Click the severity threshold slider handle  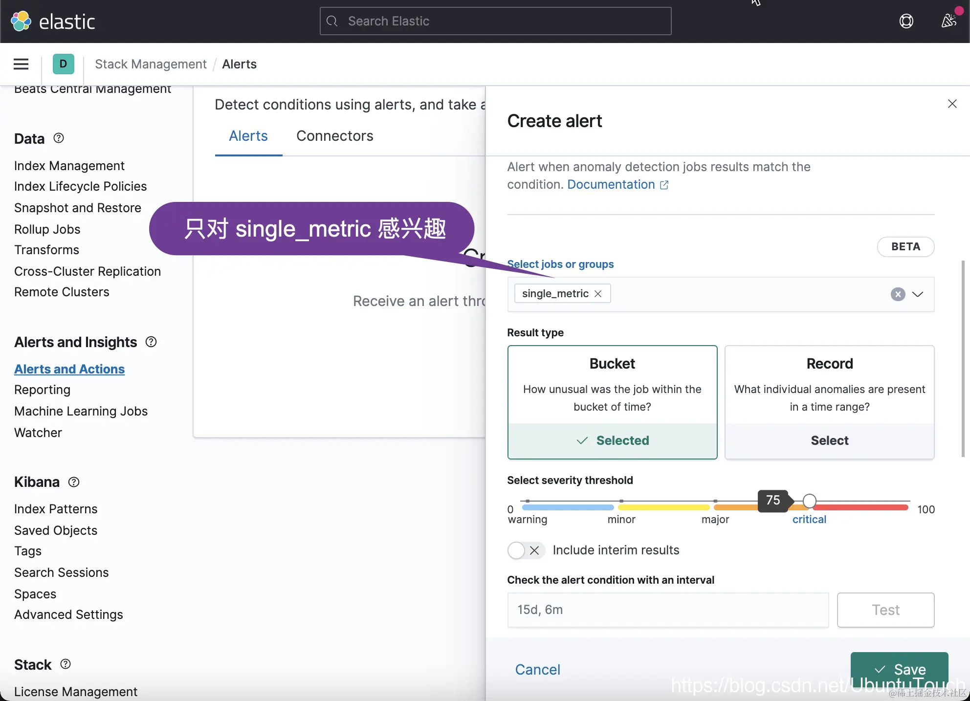(x=810, y=501)
